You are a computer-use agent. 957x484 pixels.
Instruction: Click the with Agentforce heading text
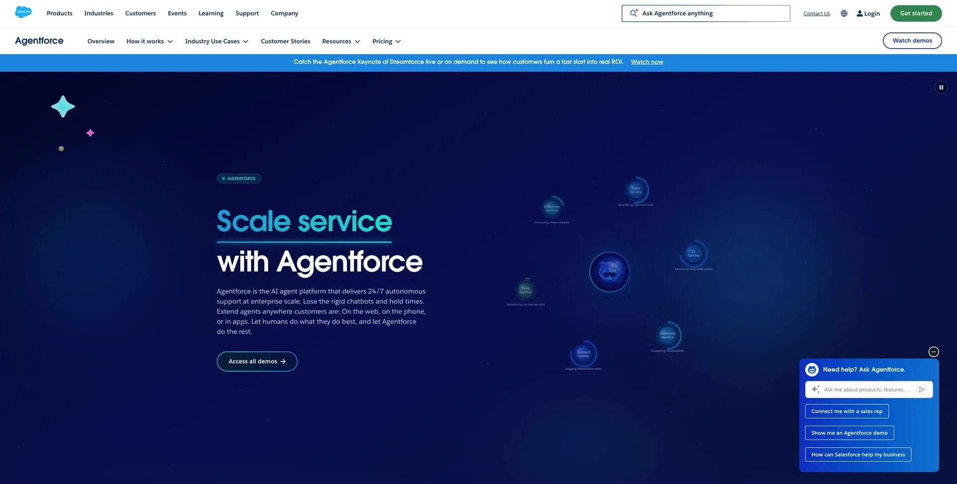coord(319,262)
